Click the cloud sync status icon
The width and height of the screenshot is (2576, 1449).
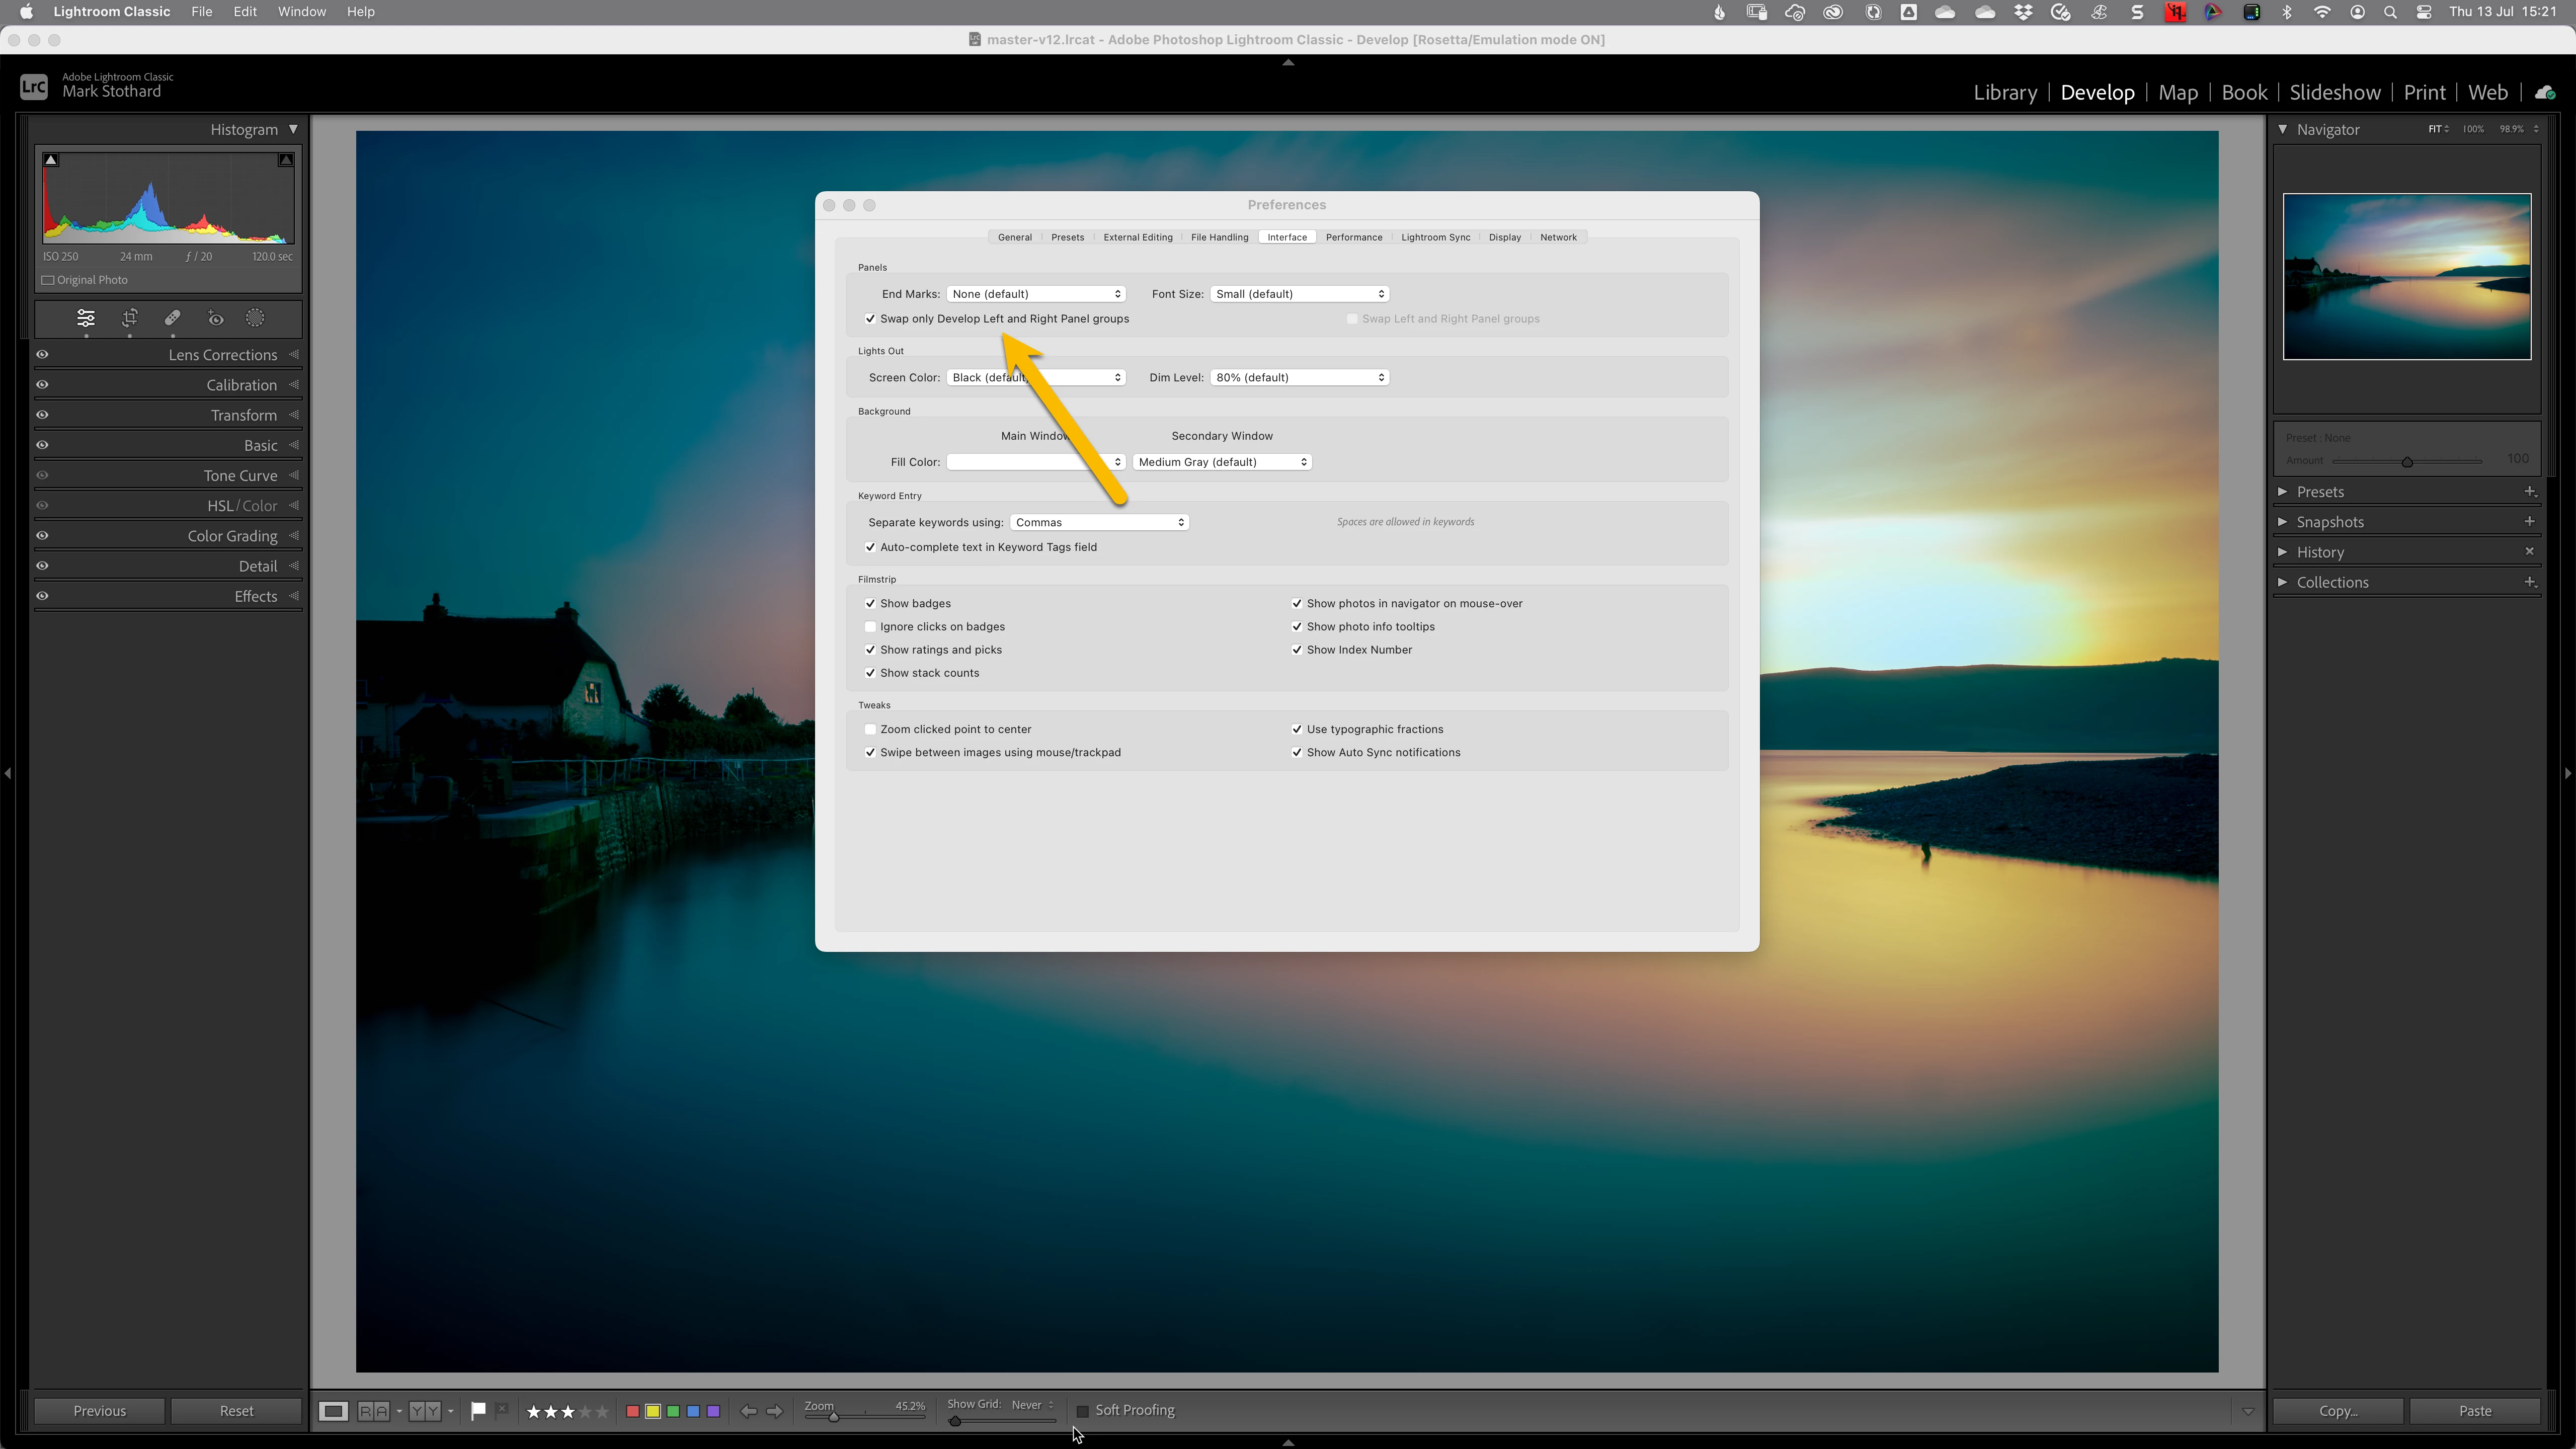(2546, 92)
